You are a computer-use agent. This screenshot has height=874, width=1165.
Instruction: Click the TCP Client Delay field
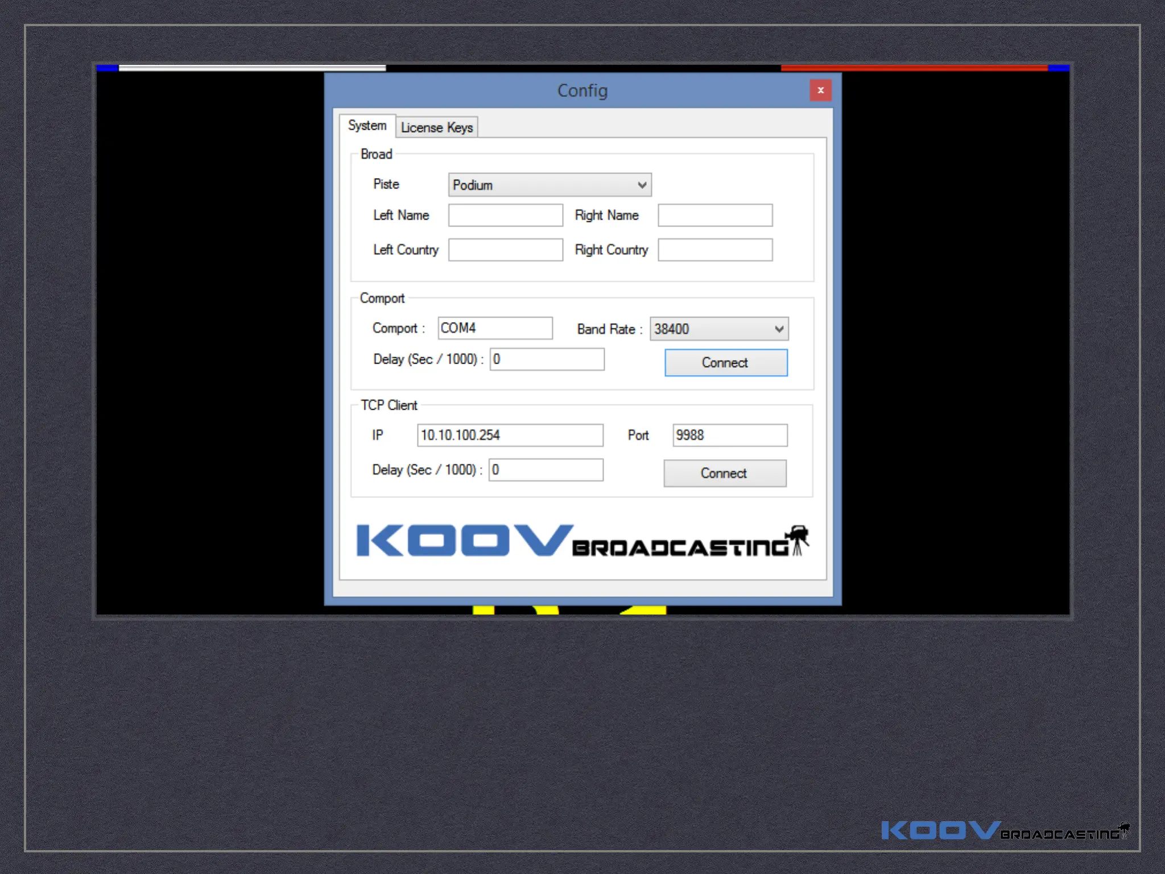pyautogui.click(x=546, y=470)
